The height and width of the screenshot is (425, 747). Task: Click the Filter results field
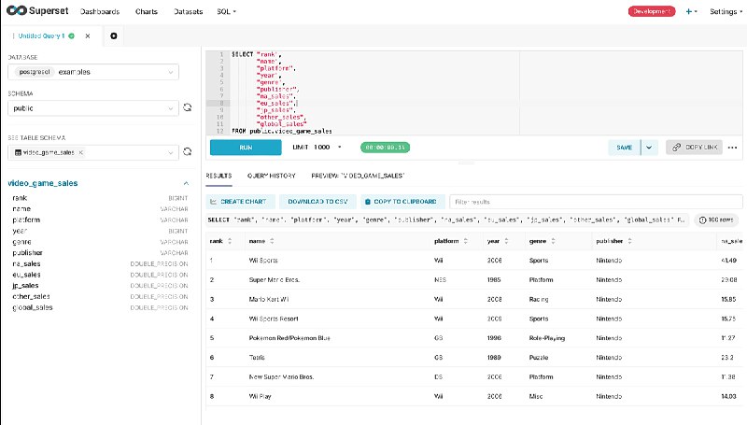(x=596, y=202)
